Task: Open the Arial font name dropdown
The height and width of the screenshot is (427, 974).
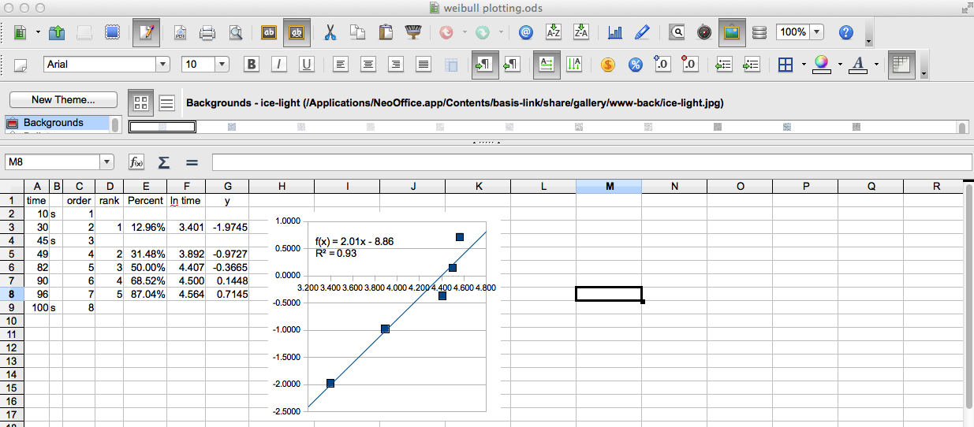Action: (x=163, y=65)
